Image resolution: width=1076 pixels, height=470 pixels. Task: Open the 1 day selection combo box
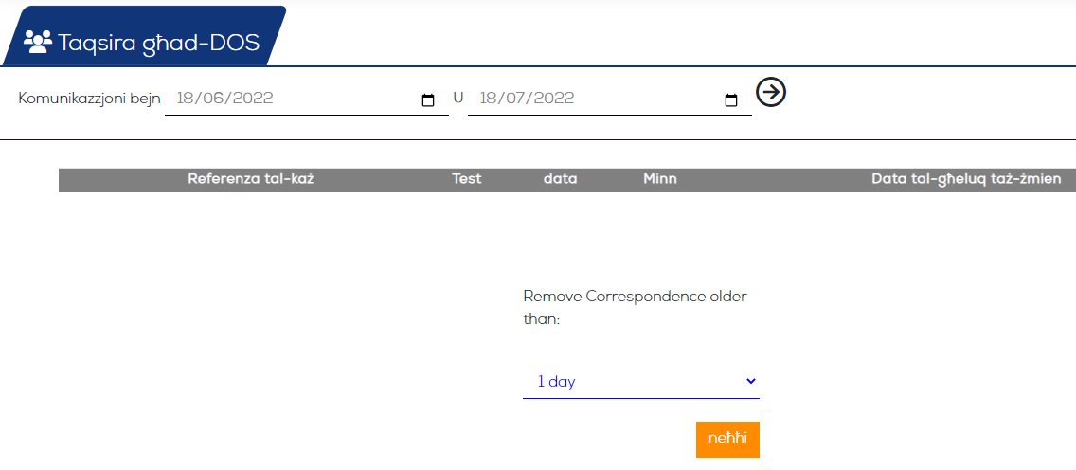(641, 382)
